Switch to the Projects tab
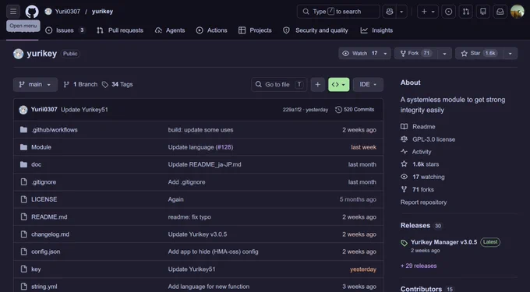 coord(255,30)
